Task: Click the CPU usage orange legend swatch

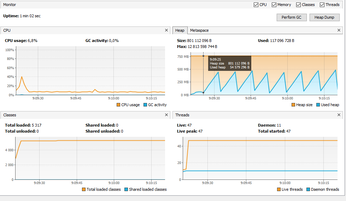Action: coord(118,105)
